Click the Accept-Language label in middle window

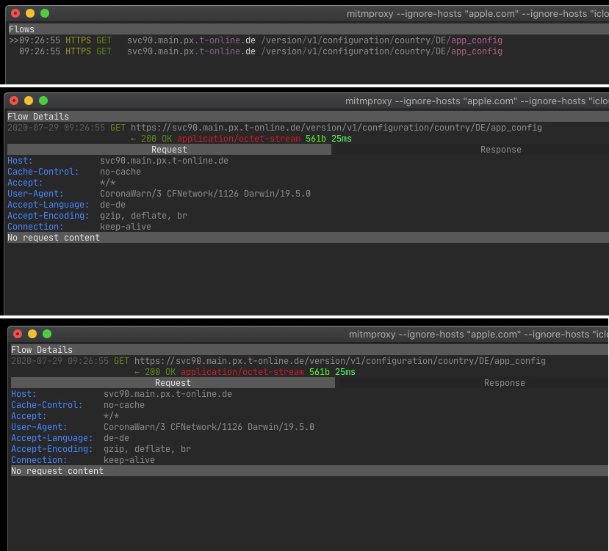(48, 205)
